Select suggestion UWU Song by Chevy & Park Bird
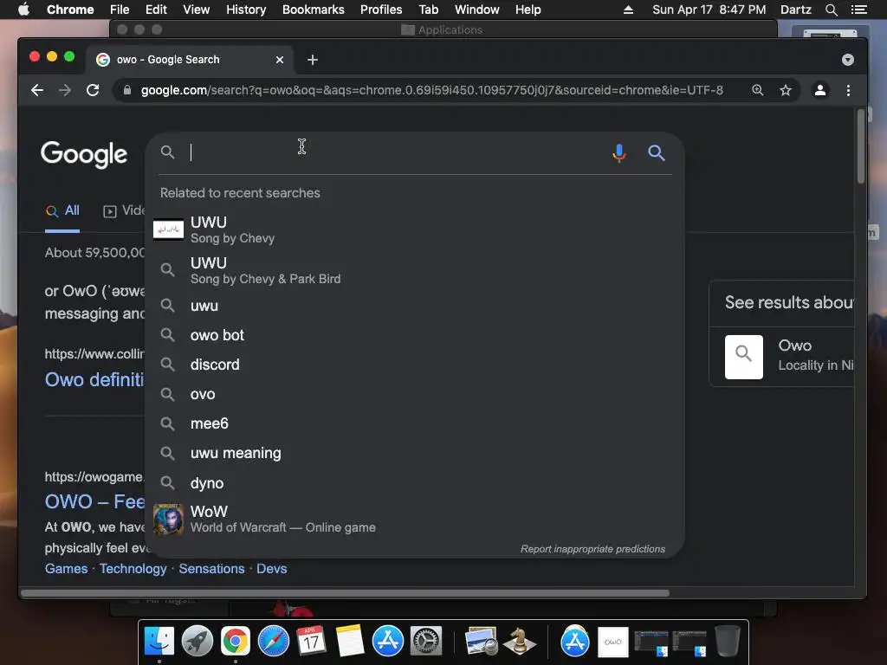 tap(415, 270)
